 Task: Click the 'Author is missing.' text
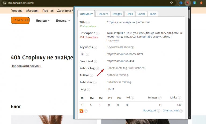pyautogui.click(x=117, y=75)
